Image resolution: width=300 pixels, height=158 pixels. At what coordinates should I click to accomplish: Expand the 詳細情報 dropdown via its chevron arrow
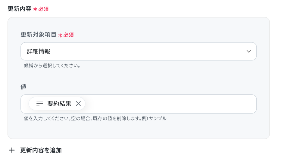click(248, 51)
